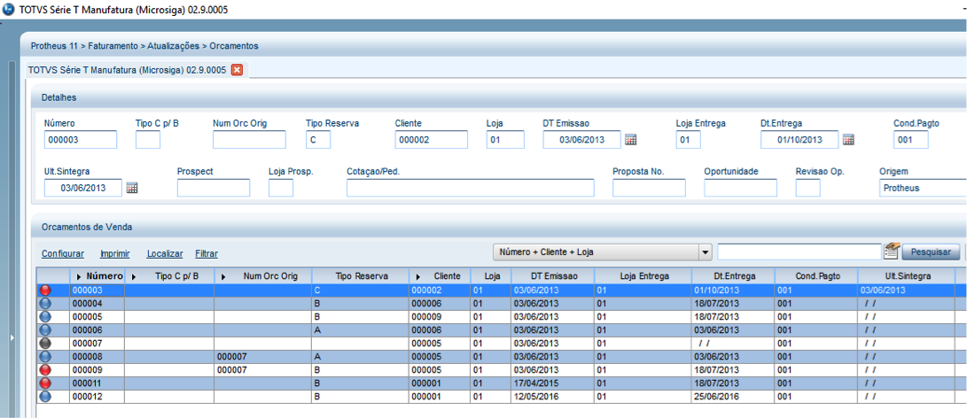967x418 pixels.
Task: Select row with Número 000012
Action: click(501, 397)
